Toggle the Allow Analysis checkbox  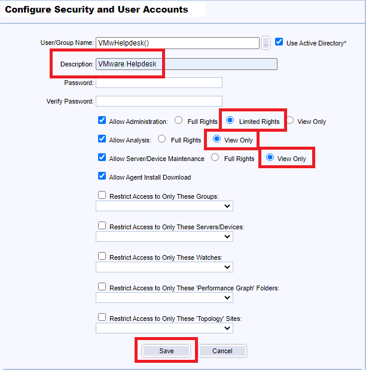102,139
